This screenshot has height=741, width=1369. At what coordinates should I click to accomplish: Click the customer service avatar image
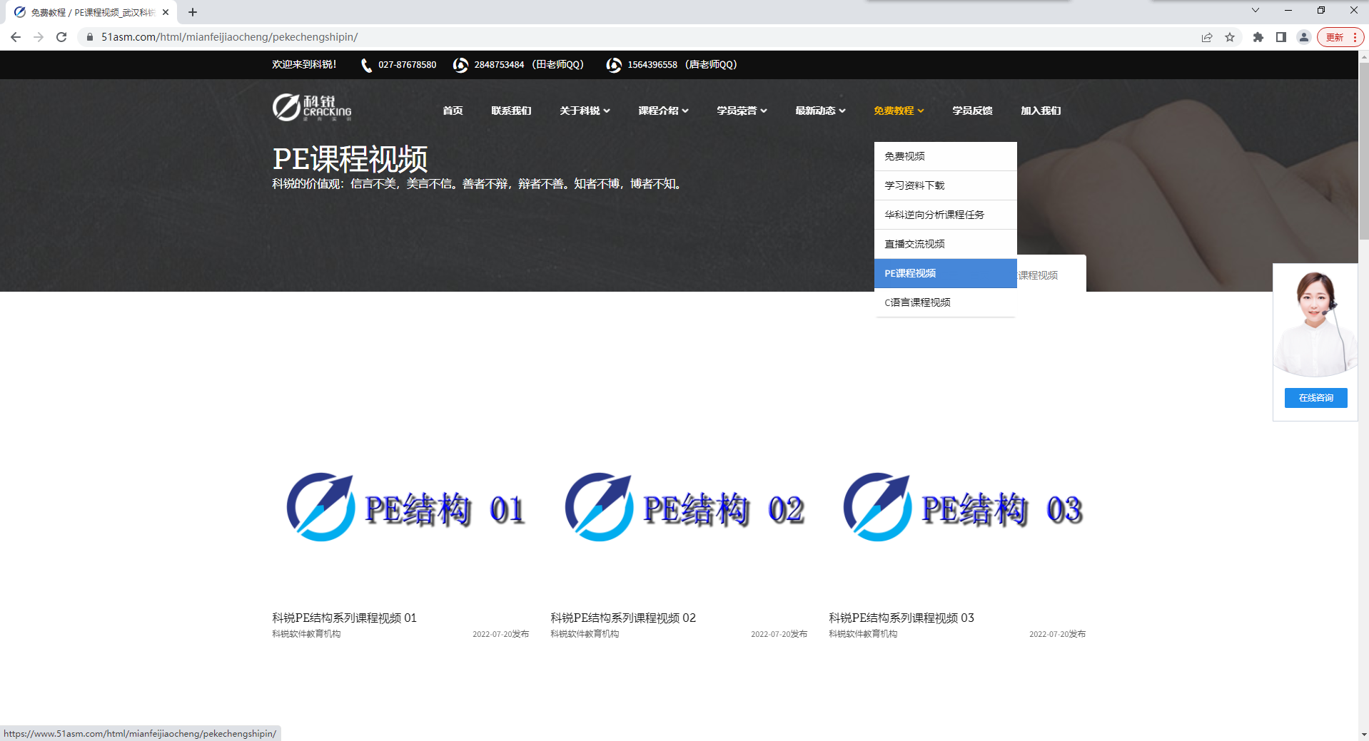1315,323
